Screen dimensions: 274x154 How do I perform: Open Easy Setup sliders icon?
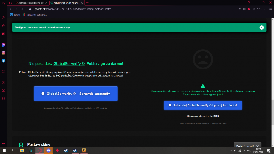tap(270, 9)
